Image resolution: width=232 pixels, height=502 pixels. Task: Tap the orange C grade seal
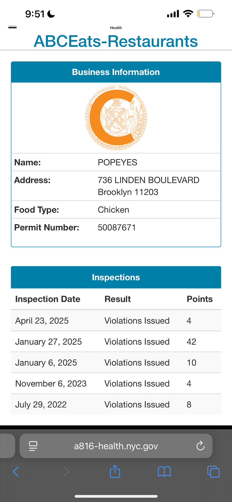[116, 118]
